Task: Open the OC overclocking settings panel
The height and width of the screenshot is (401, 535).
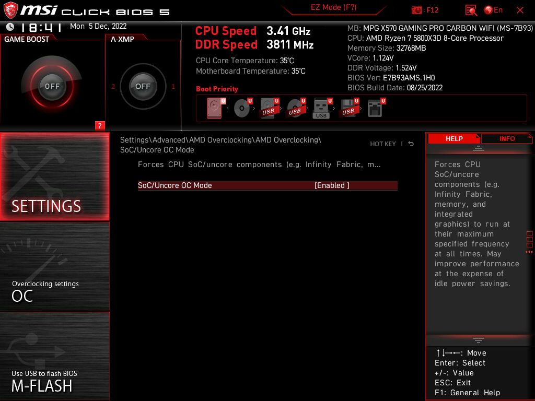Action: (54, 267)
